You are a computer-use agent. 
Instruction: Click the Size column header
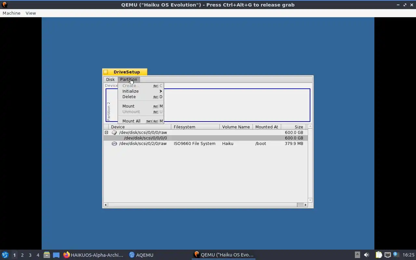coord(294,127)
